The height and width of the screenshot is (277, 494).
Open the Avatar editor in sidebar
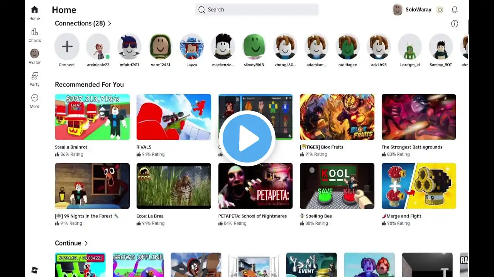click(34, 57)
